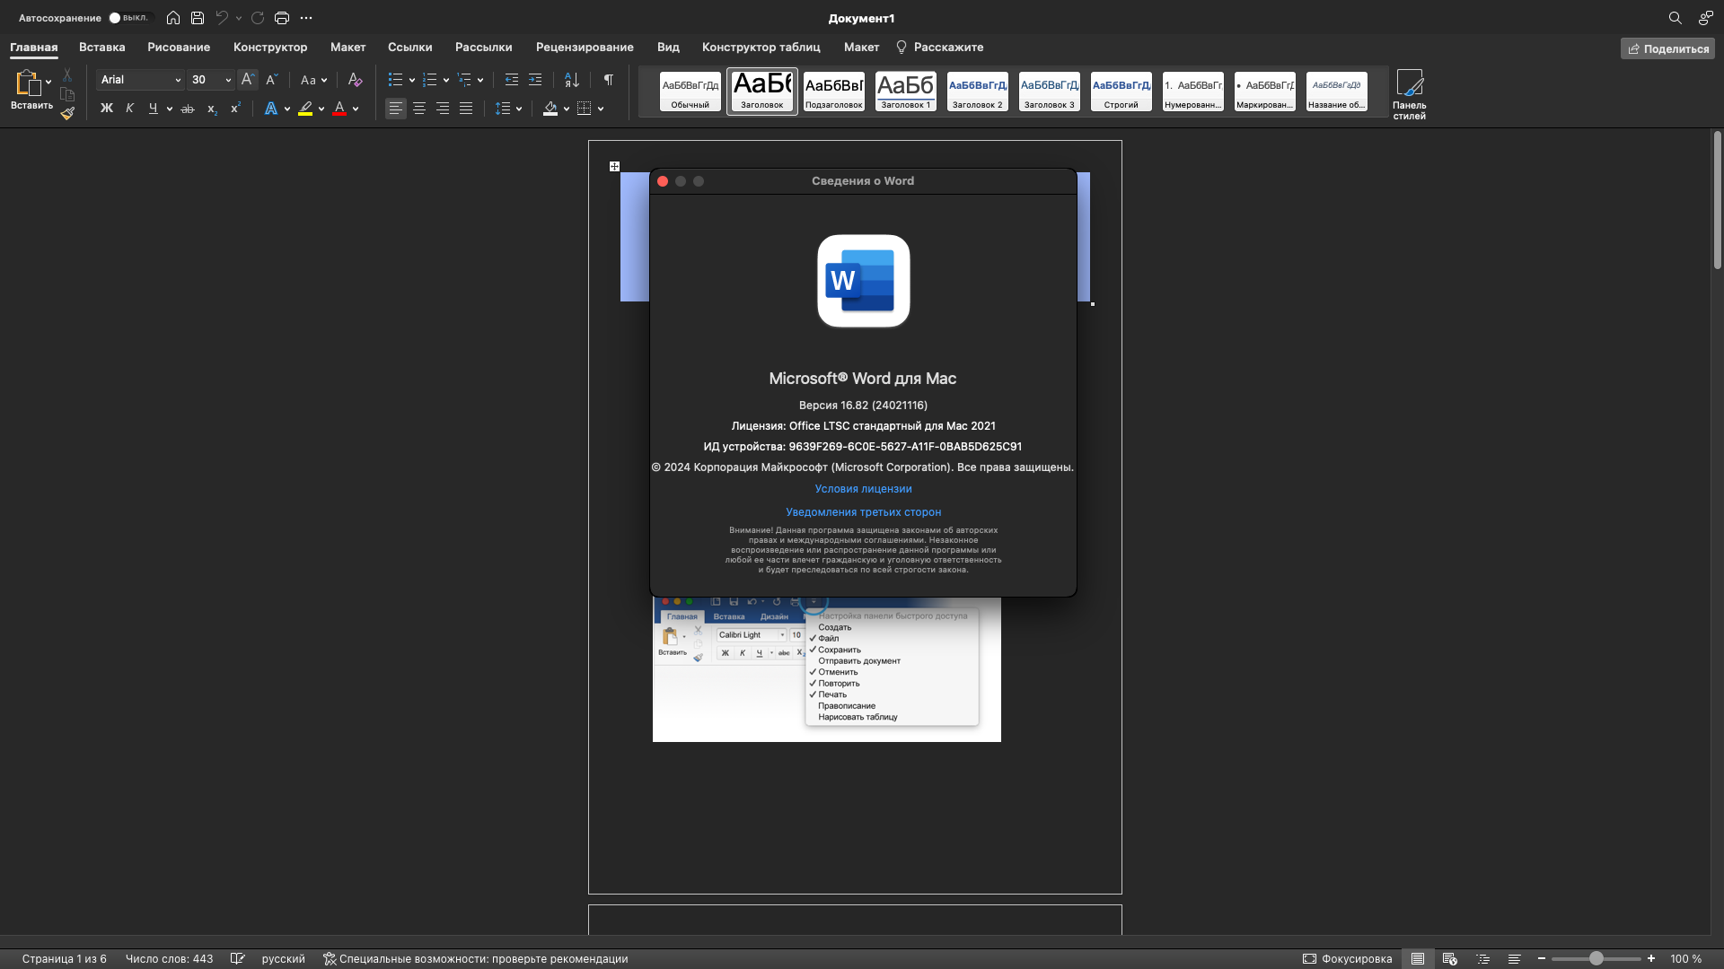Toggle bold formatting (Ж)
Image resolution: width=1724 pixels, height=969 pixels.
click(x=106, y=109)
